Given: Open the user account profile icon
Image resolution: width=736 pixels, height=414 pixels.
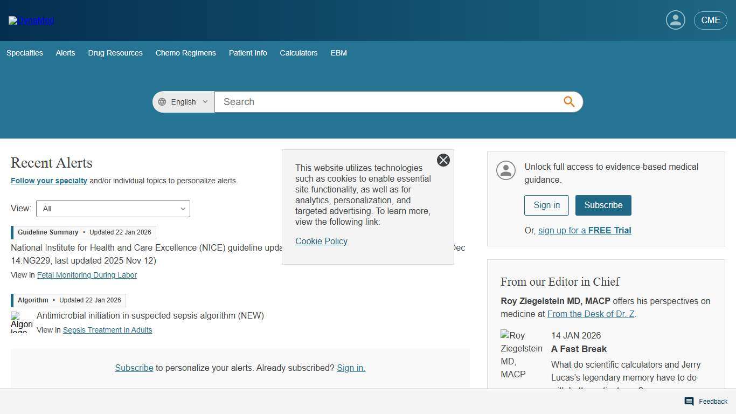Looking at the screenshot, I should click(x=675, y=20).
